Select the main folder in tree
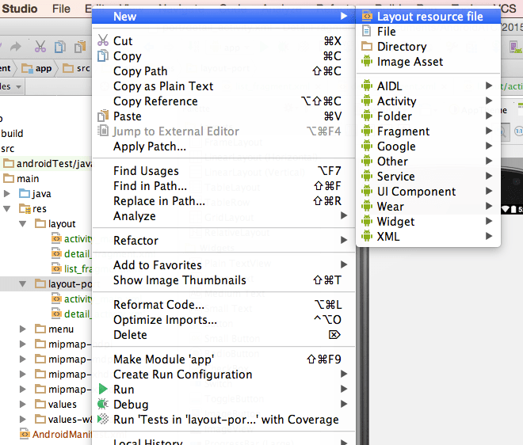Viewport: 523px width, 445px height. point(21,179)
